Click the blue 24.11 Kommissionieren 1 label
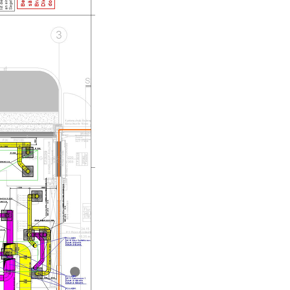Viewport: 290px width, 290px height. (76, 280)
